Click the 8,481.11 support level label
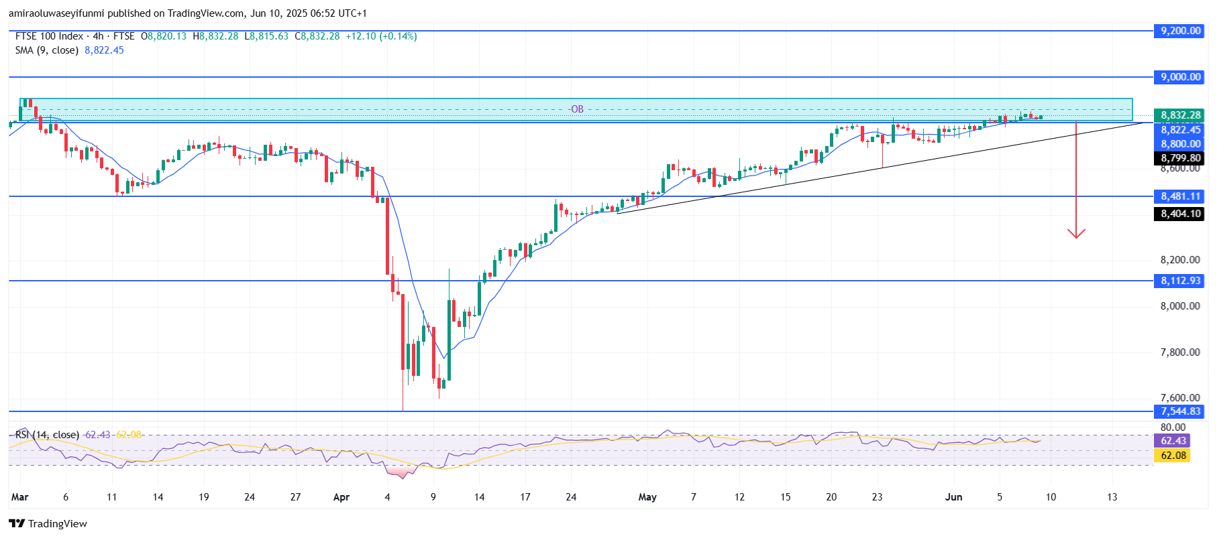1217x538 pixels. [x=1180, y=196]
